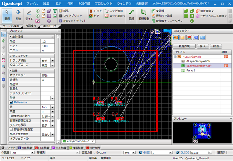This screenshot has height=161, width=233.
Task: Select the text T drawing tool
Action: click(55, 11)
